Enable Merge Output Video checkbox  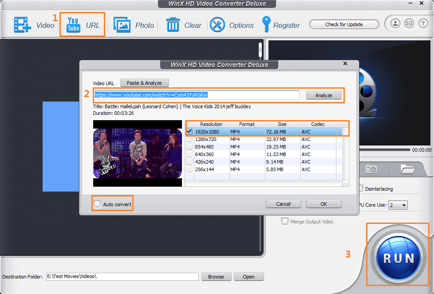(x=284, y=221)
